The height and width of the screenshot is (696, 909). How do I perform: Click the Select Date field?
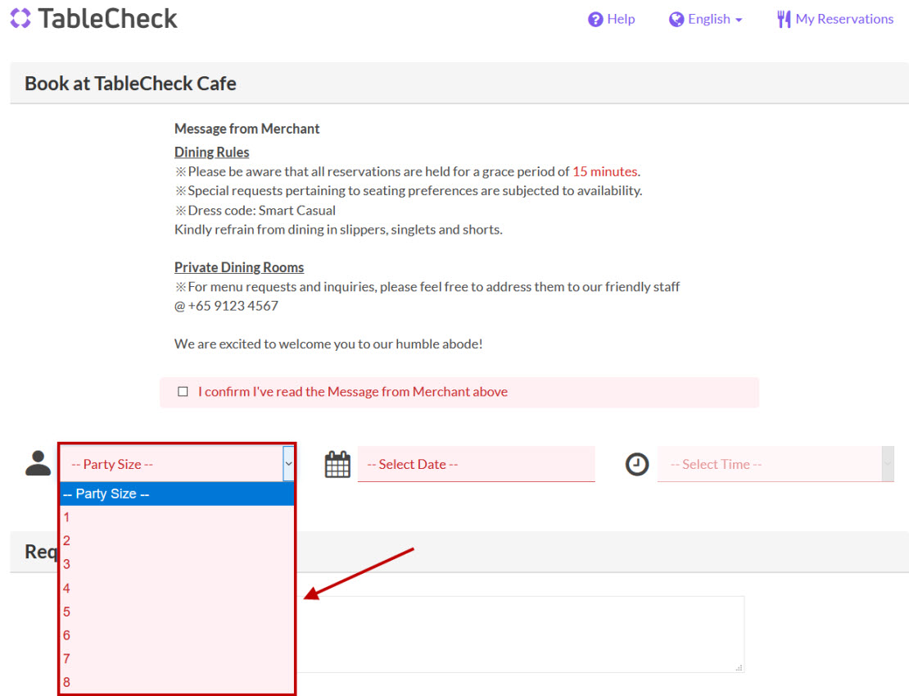pos(476,464)
